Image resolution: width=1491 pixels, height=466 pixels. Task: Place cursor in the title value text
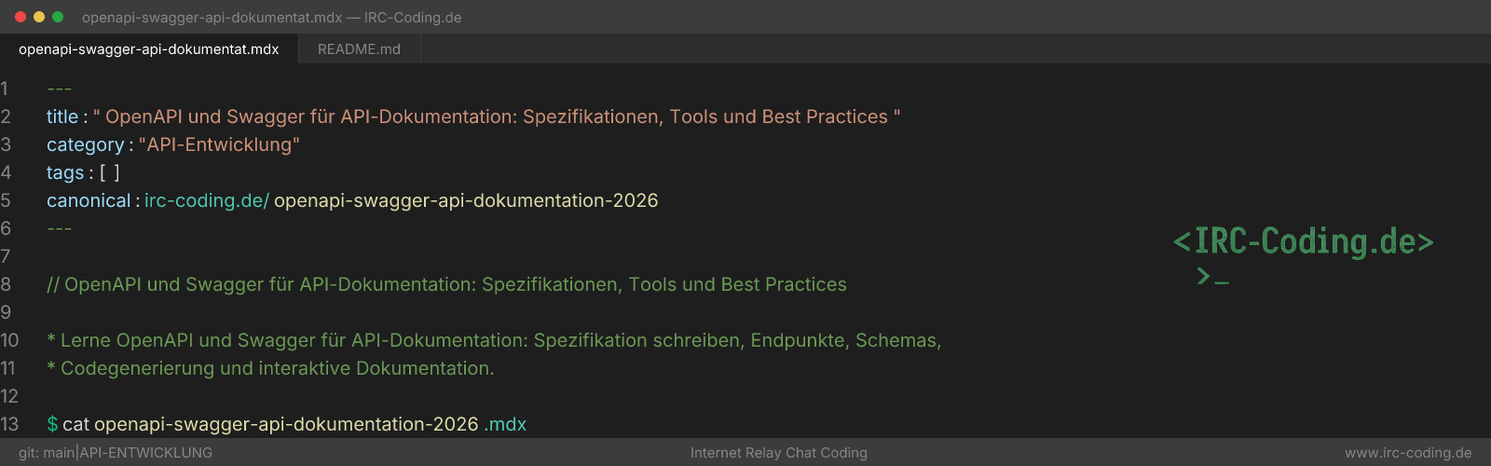point(497,116)
